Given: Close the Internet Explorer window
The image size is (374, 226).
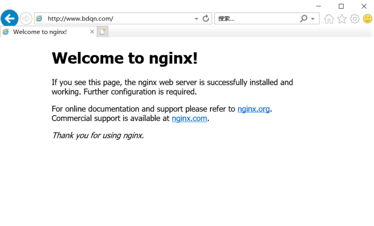Looking at the screenshot, I should [x=364, y=6].
